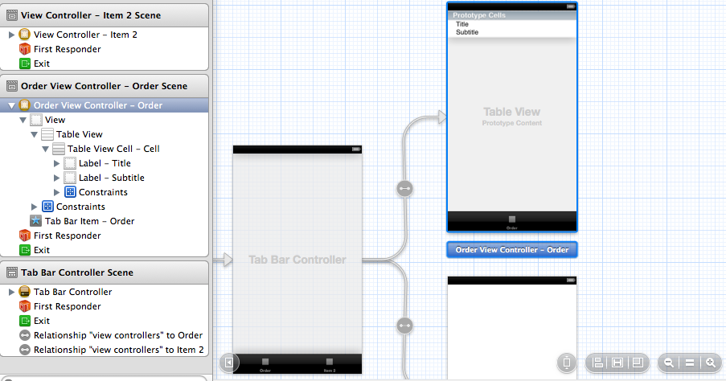Toggle the iPhone form factor button
The width and height of the screenshot is (726, 381).
(x=566, y=363)
